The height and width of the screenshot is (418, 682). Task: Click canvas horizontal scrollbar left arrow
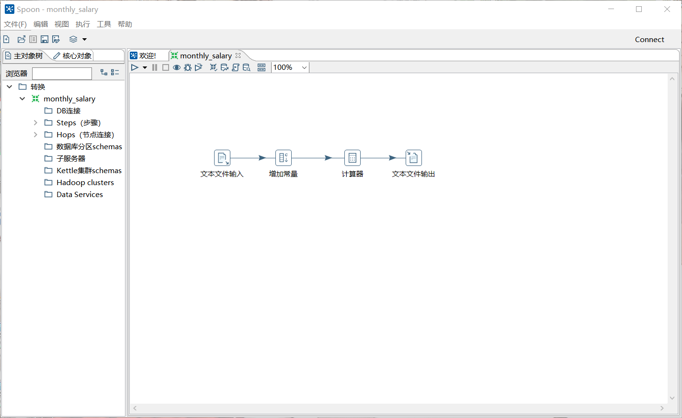135,408
